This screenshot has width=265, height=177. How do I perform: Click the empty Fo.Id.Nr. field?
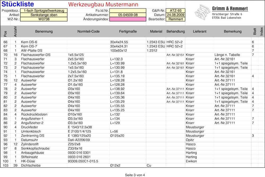[x=127, y=11]
